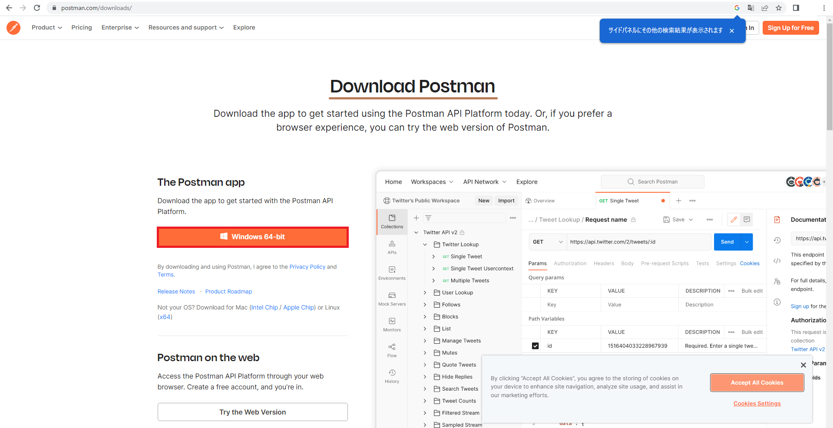The width and height of the screenshot is (833, 428).
Task: Open Collections in Postman sidebar
Action: point(392,222)
